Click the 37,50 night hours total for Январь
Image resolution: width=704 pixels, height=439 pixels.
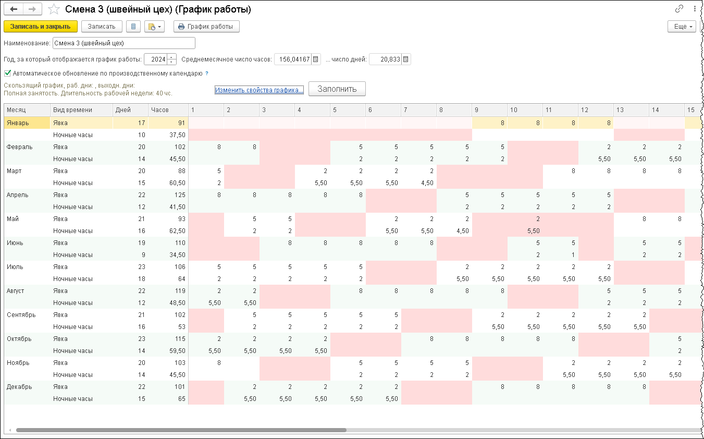[x=168, y=135]
